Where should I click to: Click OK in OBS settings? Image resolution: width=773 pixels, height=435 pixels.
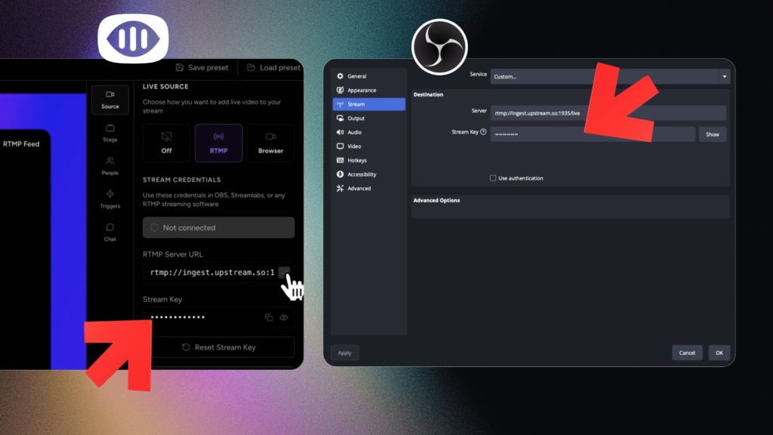pos(719,353)
